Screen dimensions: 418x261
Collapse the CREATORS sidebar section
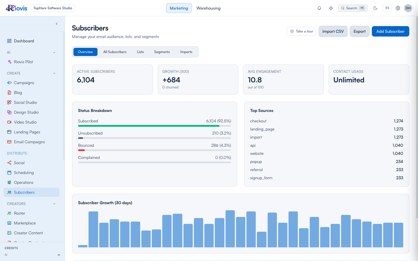click(x=54, y=204)
